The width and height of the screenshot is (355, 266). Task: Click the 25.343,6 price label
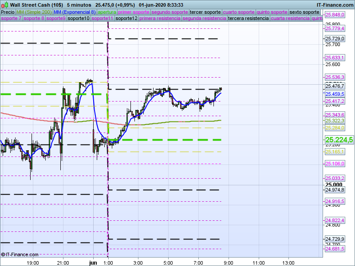335,115
